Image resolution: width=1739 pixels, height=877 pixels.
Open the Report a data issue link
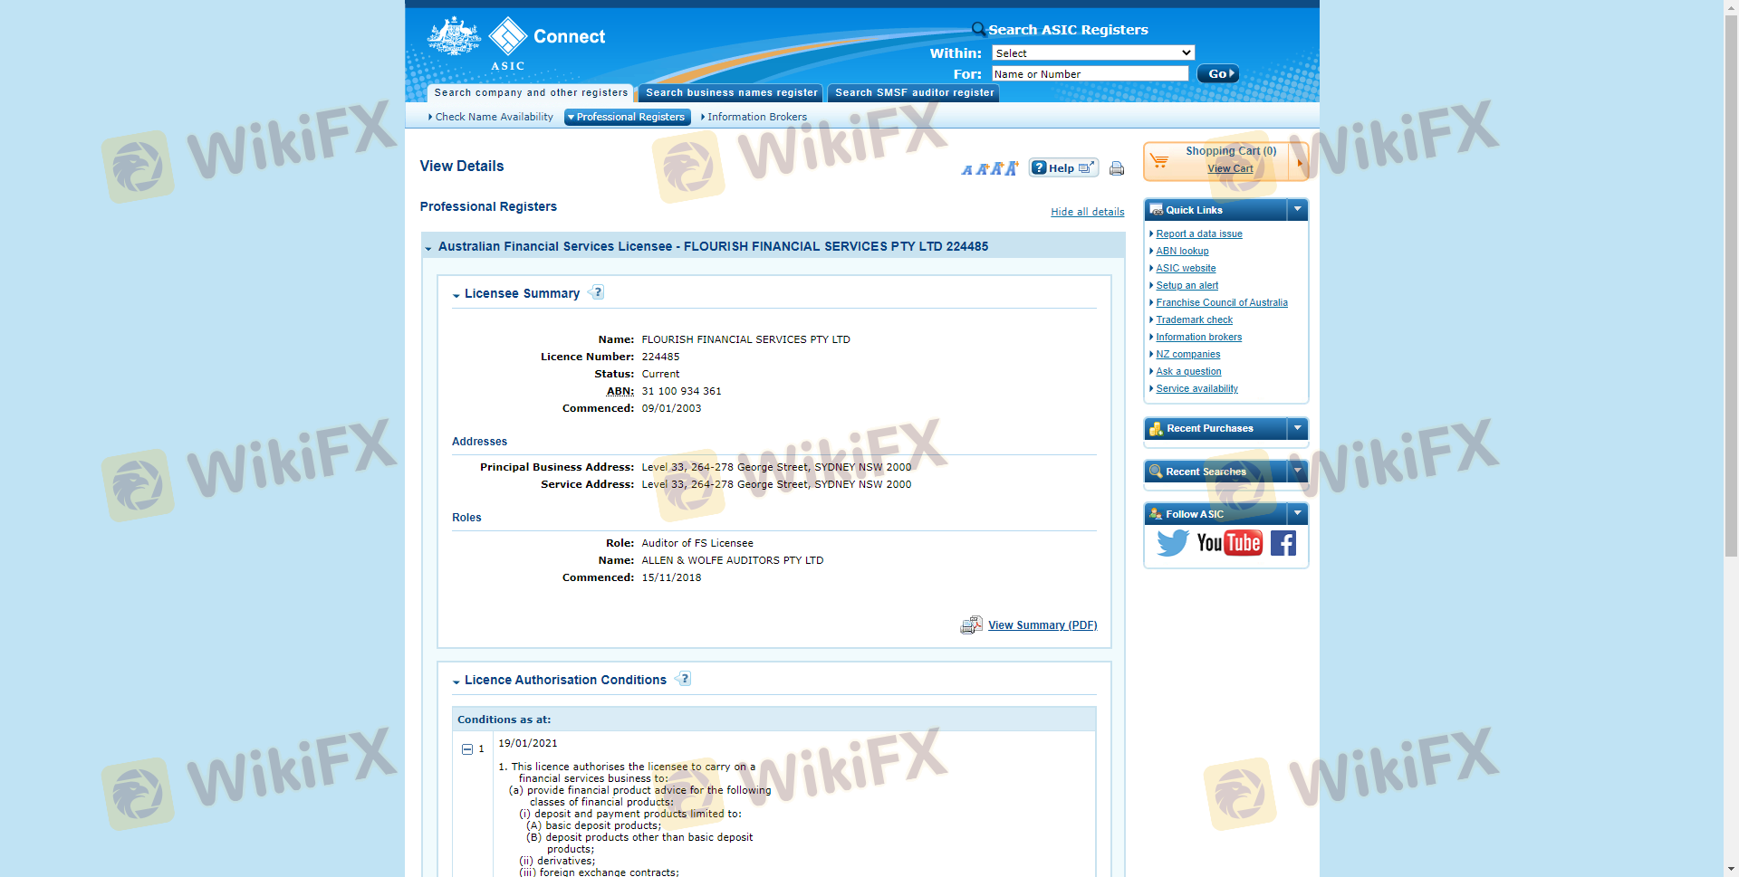[x=1199, y=234]
